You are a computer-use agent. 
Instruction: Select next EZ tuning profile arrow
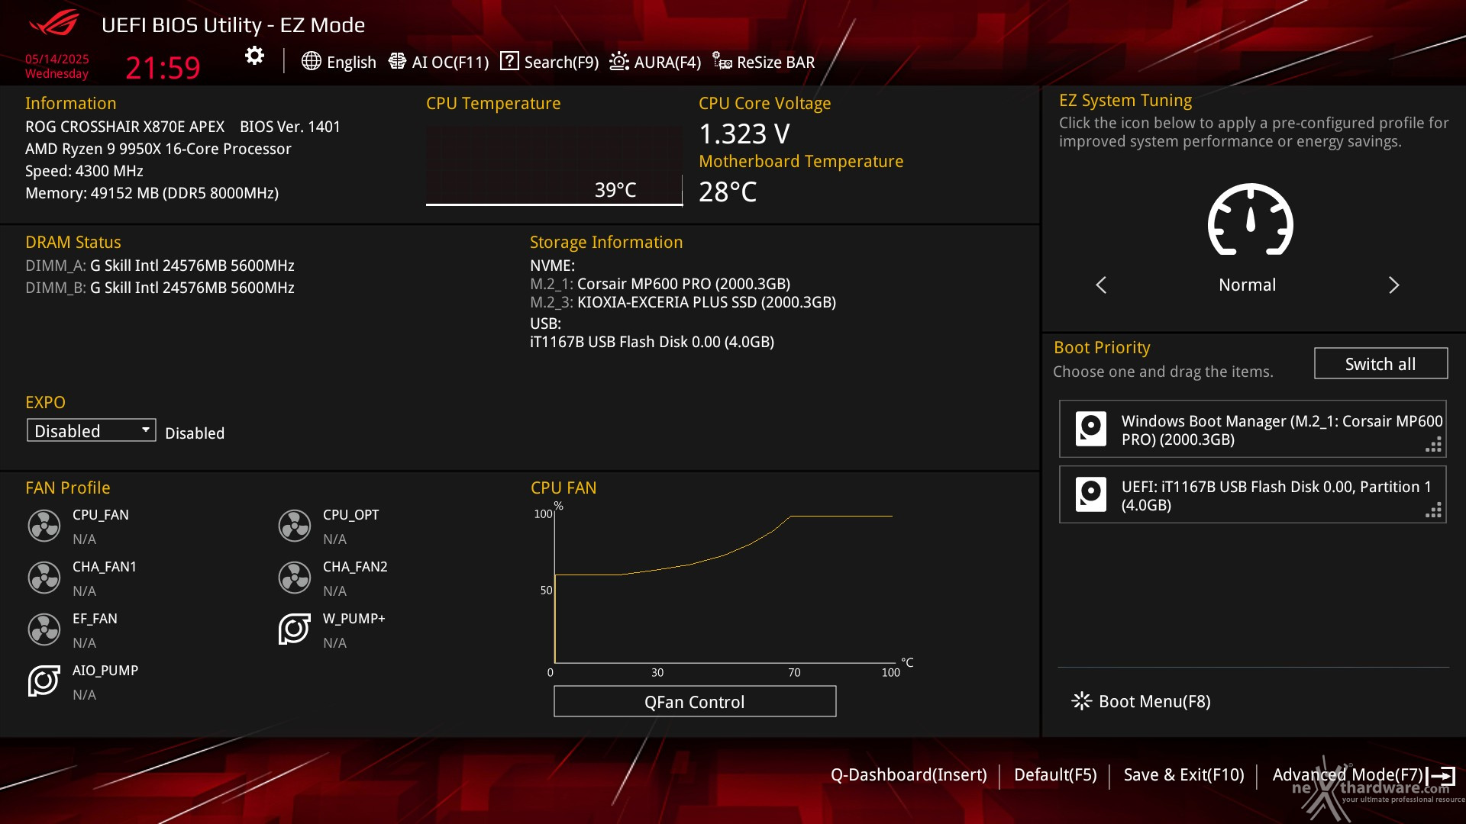[1393, 285]
